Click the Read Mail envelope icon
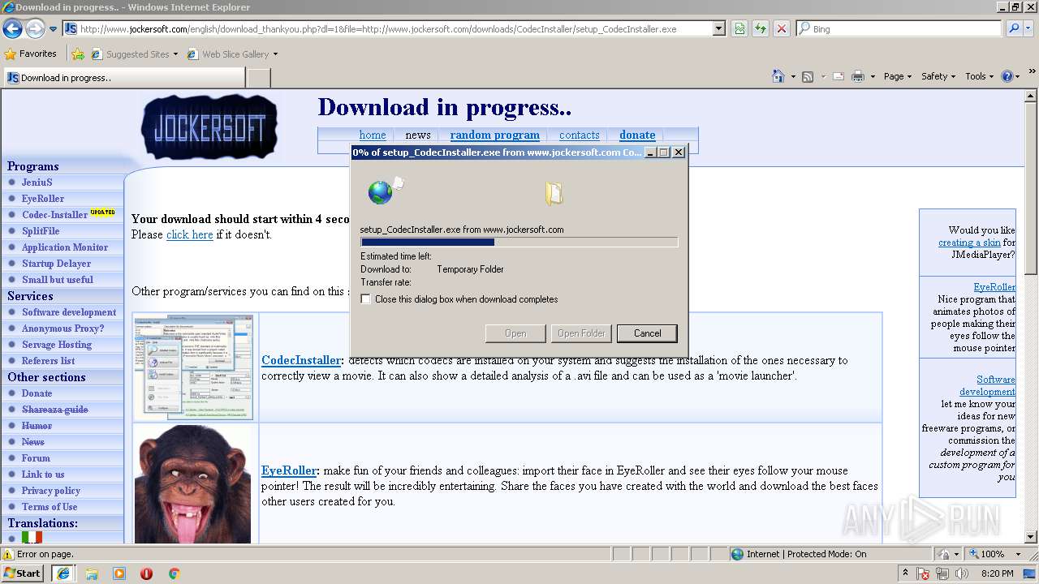1039x584 pixels. 837,76
